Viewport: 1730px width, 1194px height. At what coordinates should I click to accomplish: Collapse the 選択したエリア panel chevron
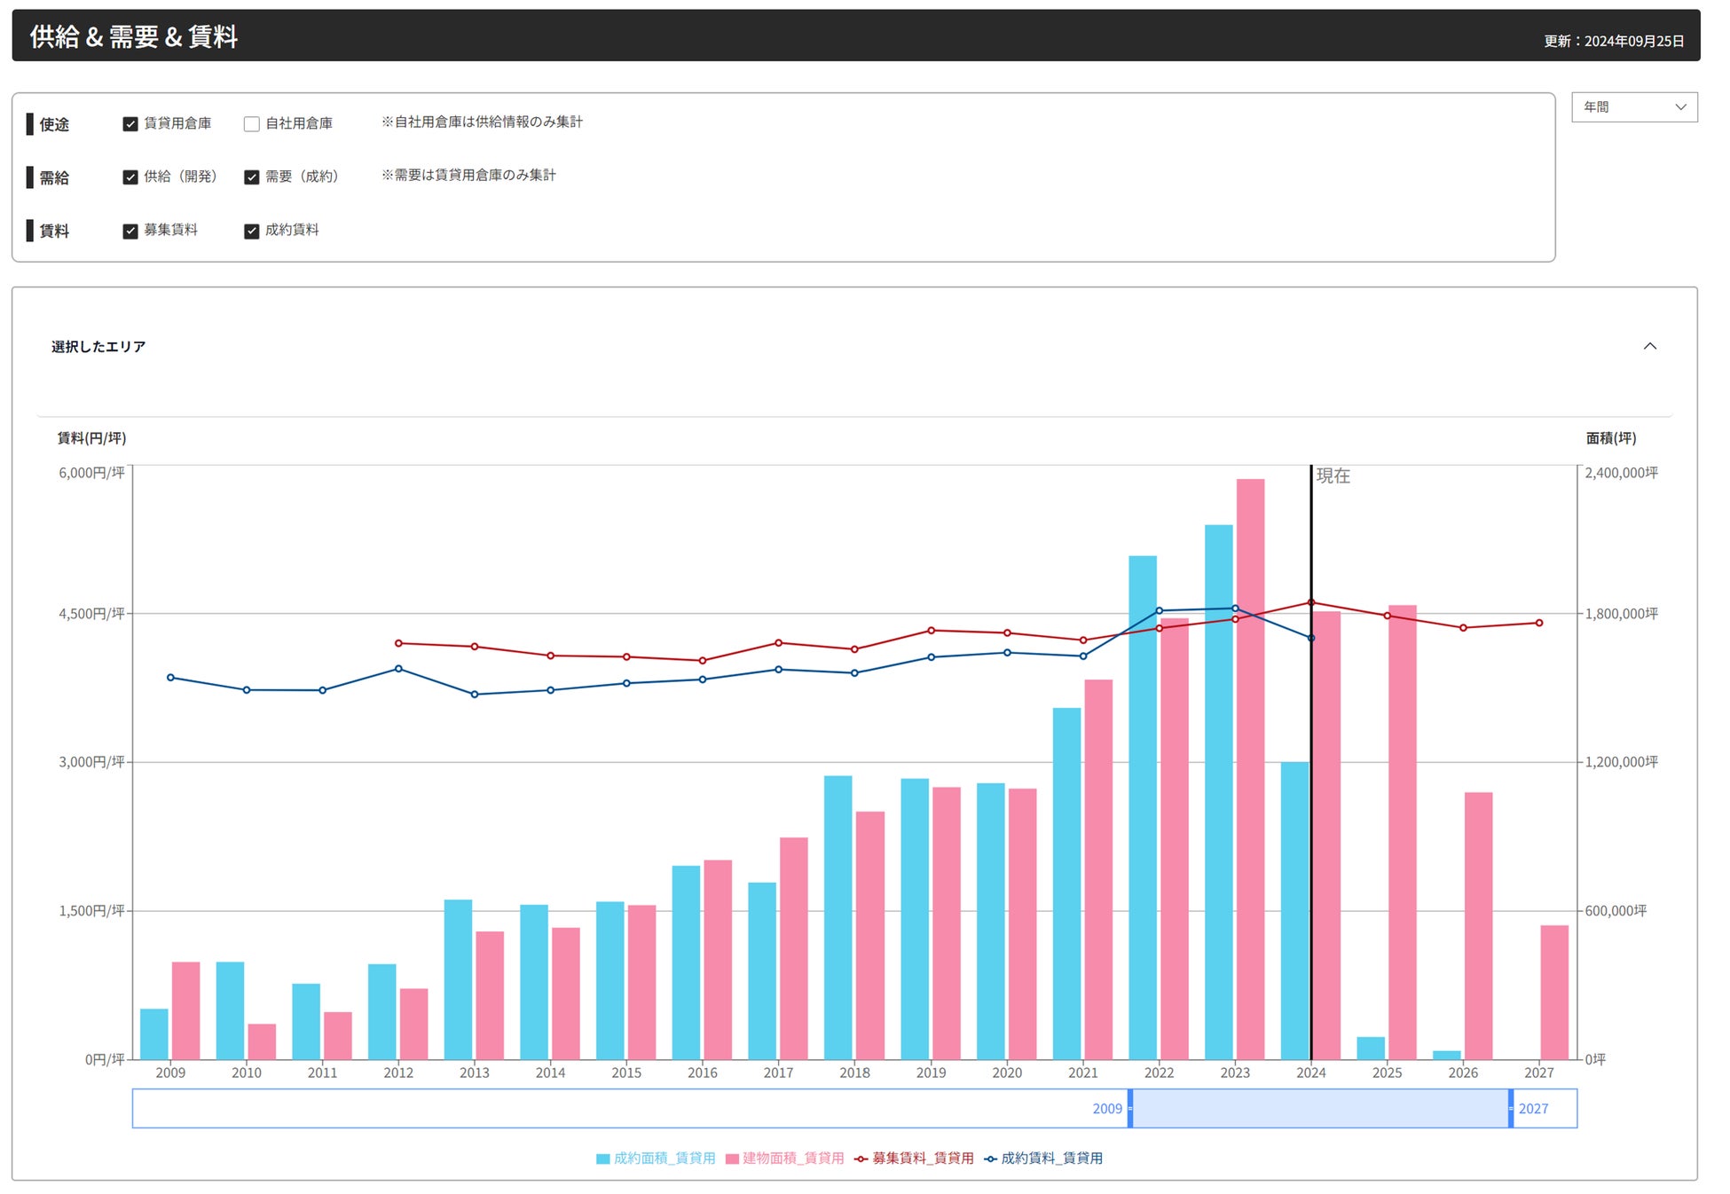click(x=1649, y=346)
